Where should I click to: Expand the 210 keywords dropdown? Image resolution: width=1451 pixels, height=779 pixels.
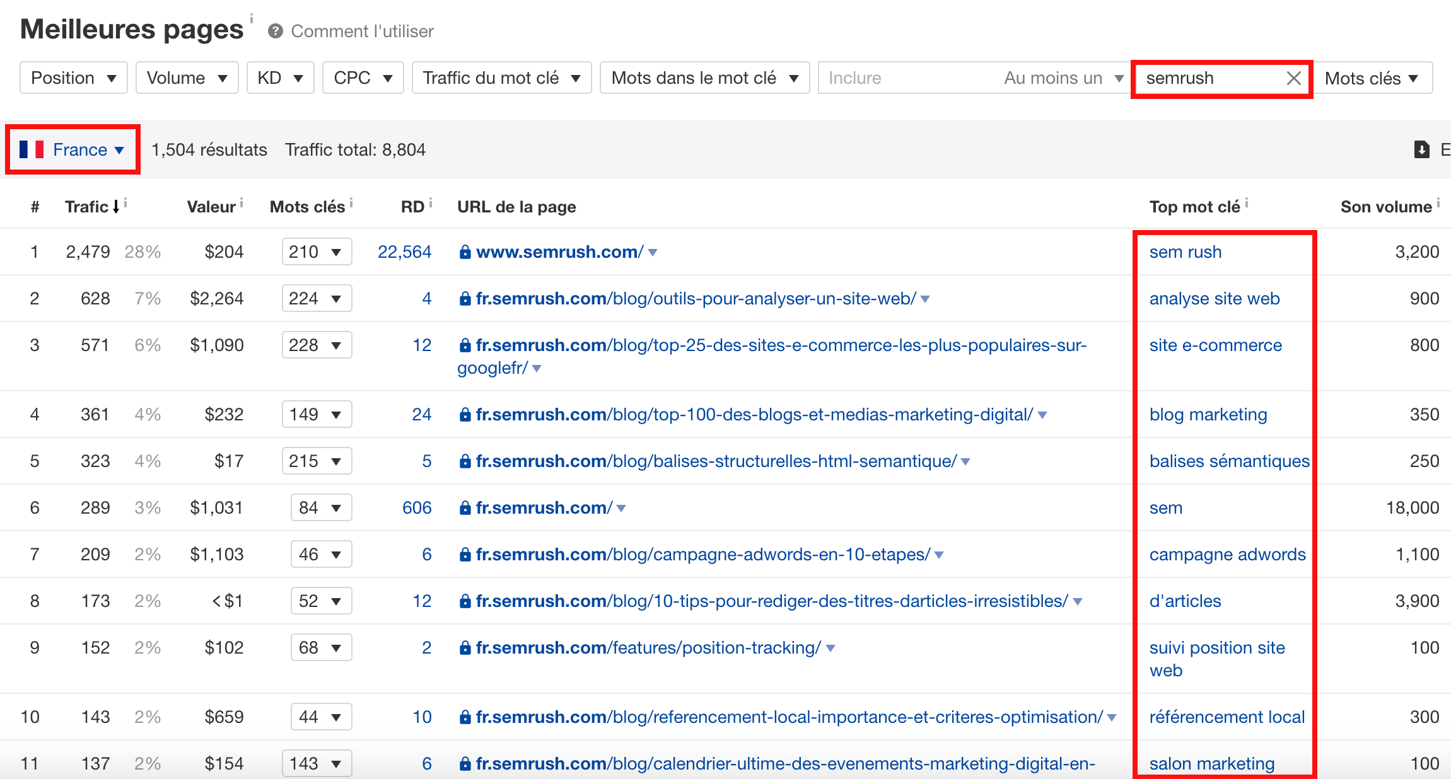(x=317, y=252)
